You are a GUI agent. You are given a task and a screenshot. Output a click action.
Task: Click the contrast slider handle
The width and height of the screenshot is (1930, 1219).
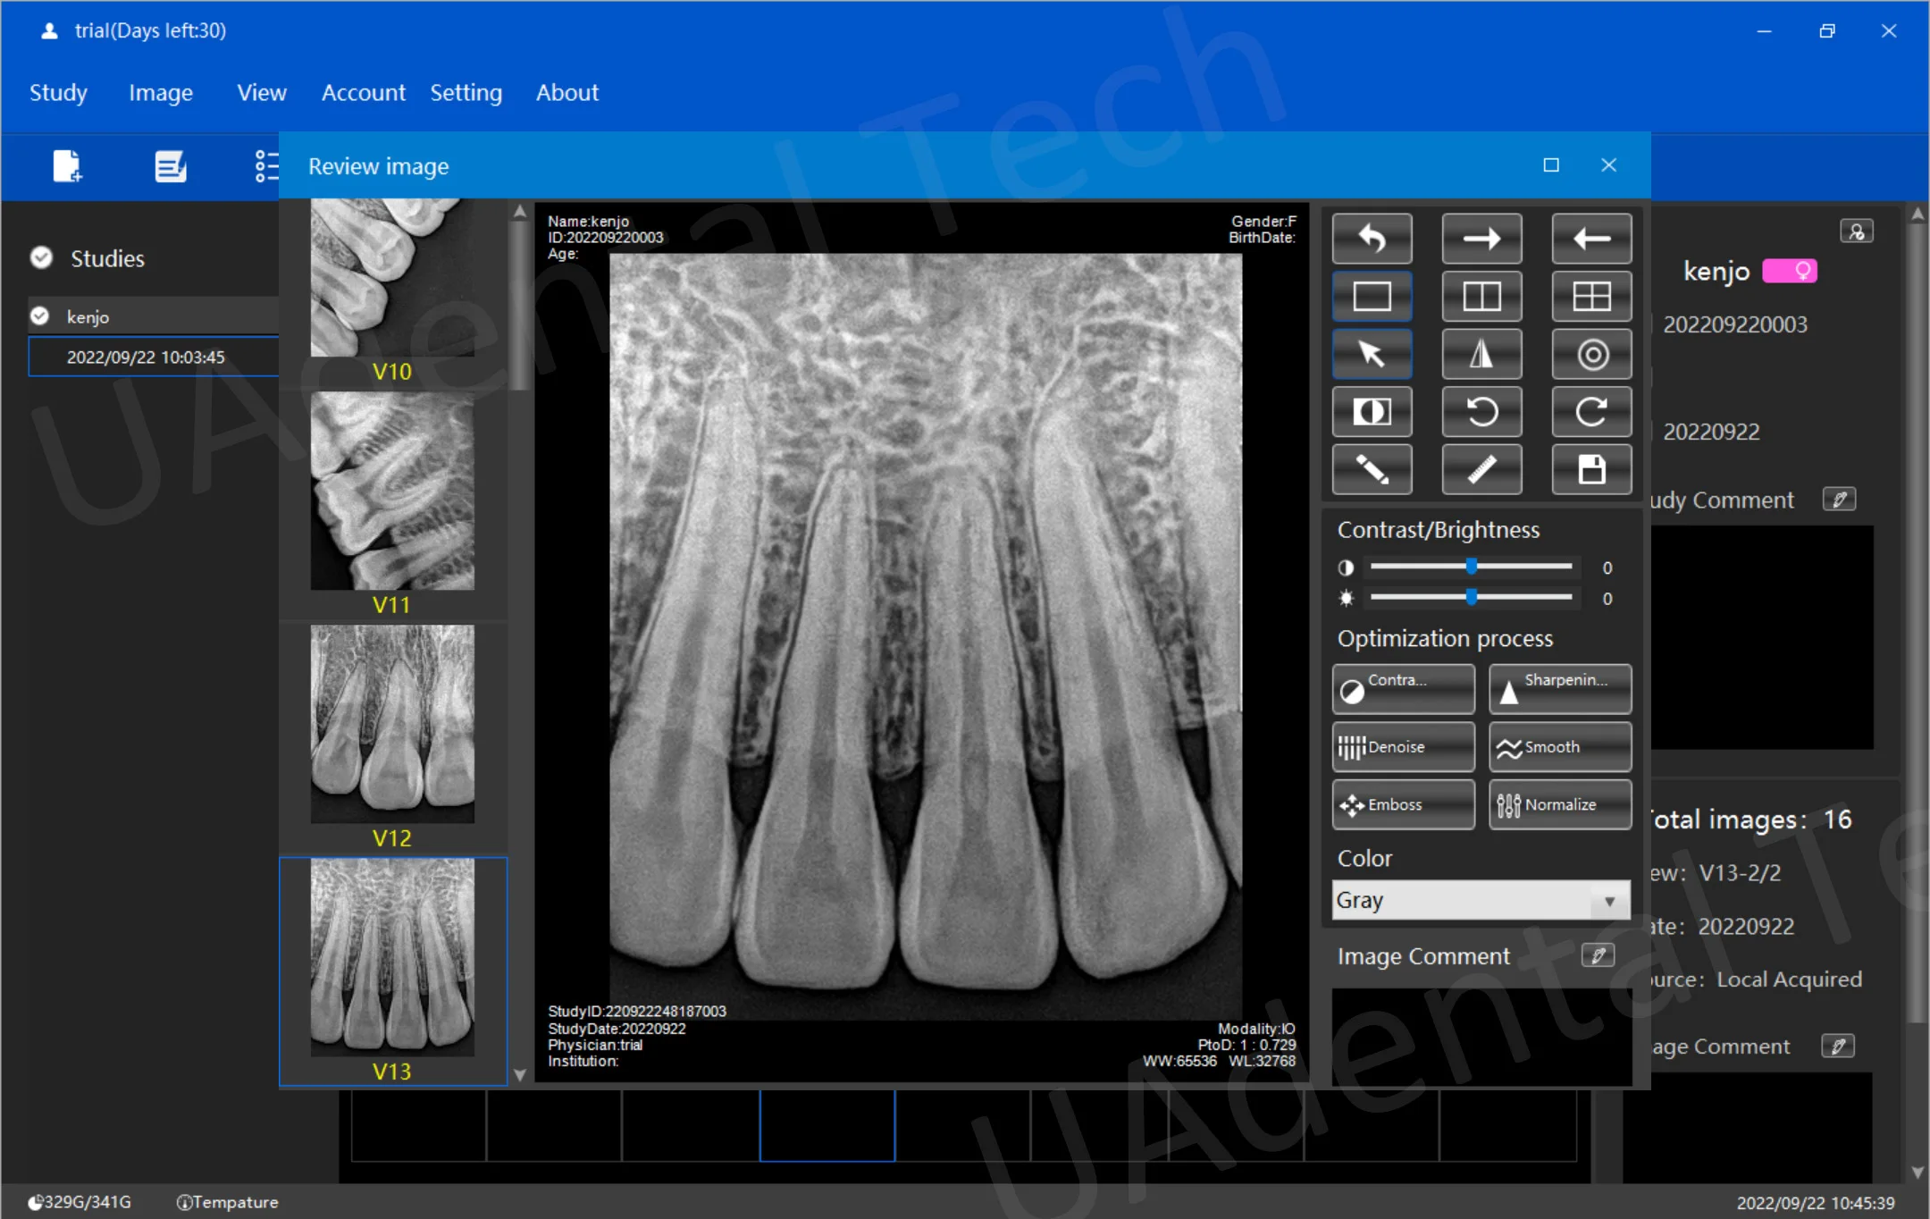(1471, 567)
